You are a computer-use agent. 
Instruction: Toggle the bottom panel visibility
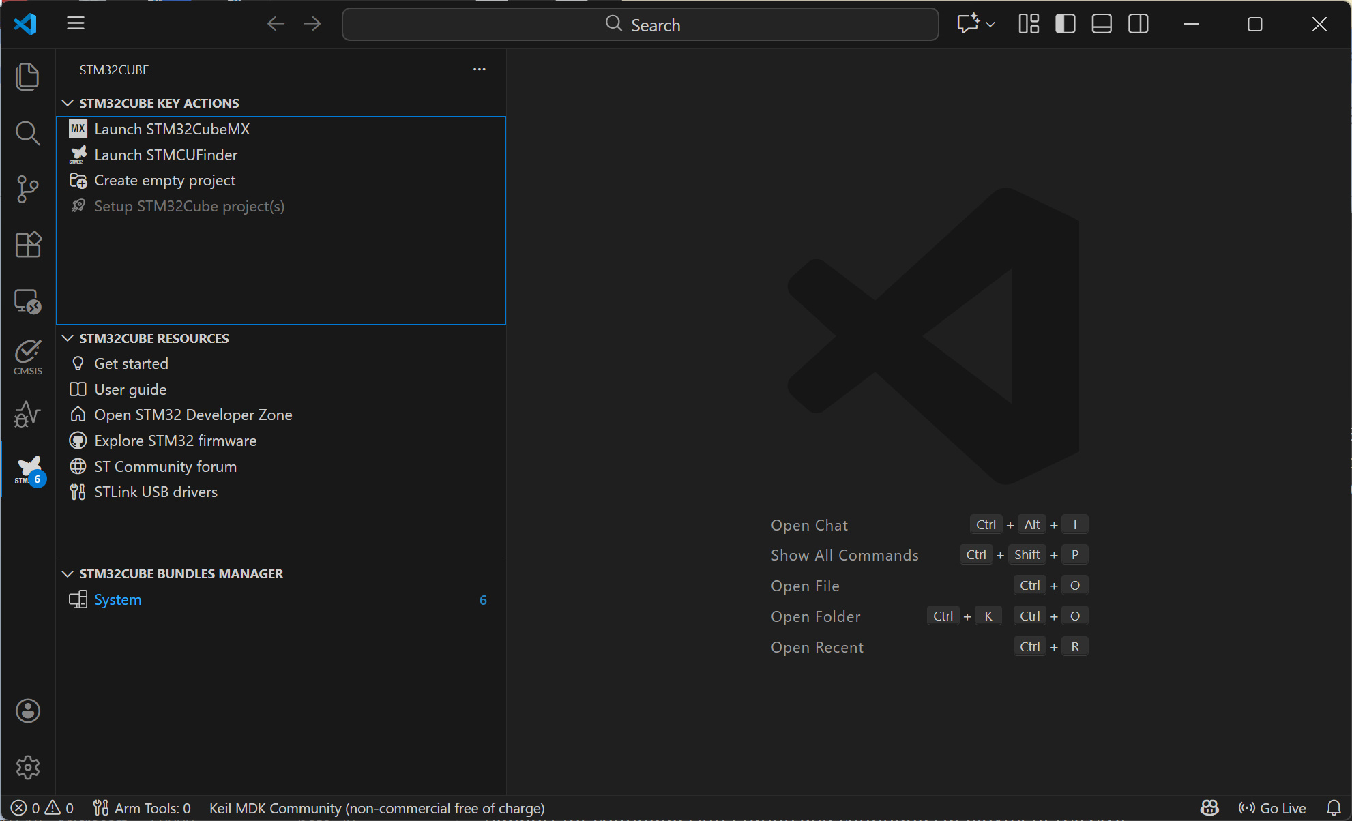(1102, 25)
